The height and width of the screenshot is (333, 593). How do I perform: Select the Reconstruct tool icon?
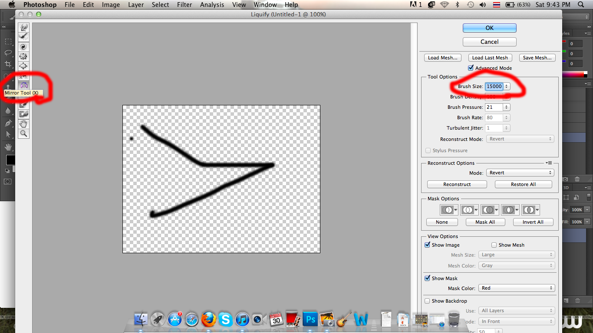[24, 37]
